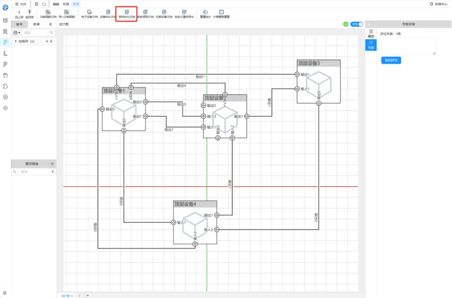Open the 编辑 menu
The image size is (452, 298).
pyautogui.click(x=56, y=4)
